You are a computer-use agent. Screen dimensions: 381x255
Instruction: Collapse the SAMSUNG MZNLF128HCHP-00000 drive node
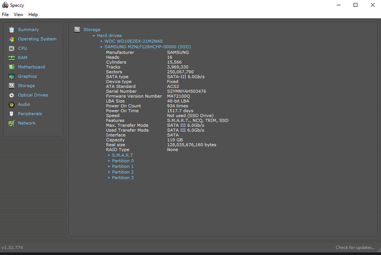pos(101,47)
